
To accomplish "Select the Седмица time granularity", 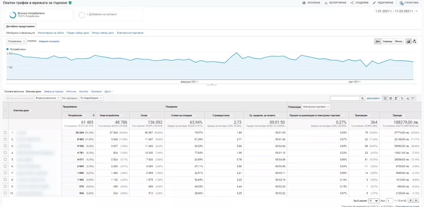I will pyautogui.click(x=387, y=41).
